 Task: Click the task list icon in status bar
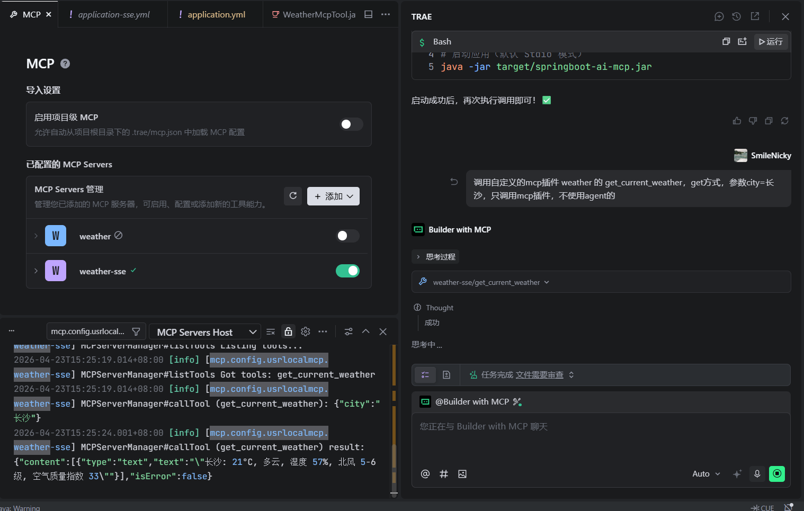point(425,375)
